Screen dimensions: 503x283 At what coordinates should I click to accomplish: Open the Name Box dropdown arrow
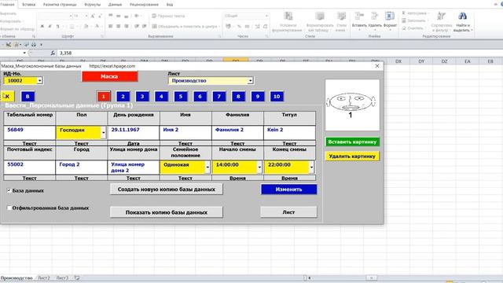pyautogui.click(x=24, y=53)
